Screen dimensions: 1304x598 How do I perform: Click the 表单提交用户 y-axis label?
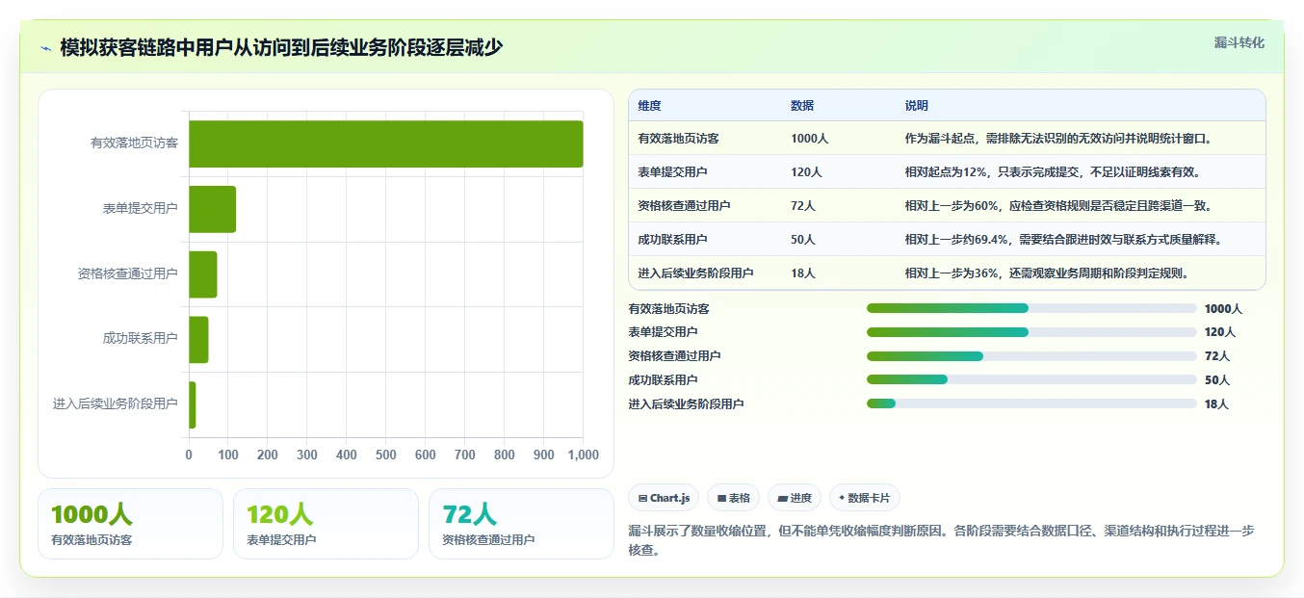(140, 209)
